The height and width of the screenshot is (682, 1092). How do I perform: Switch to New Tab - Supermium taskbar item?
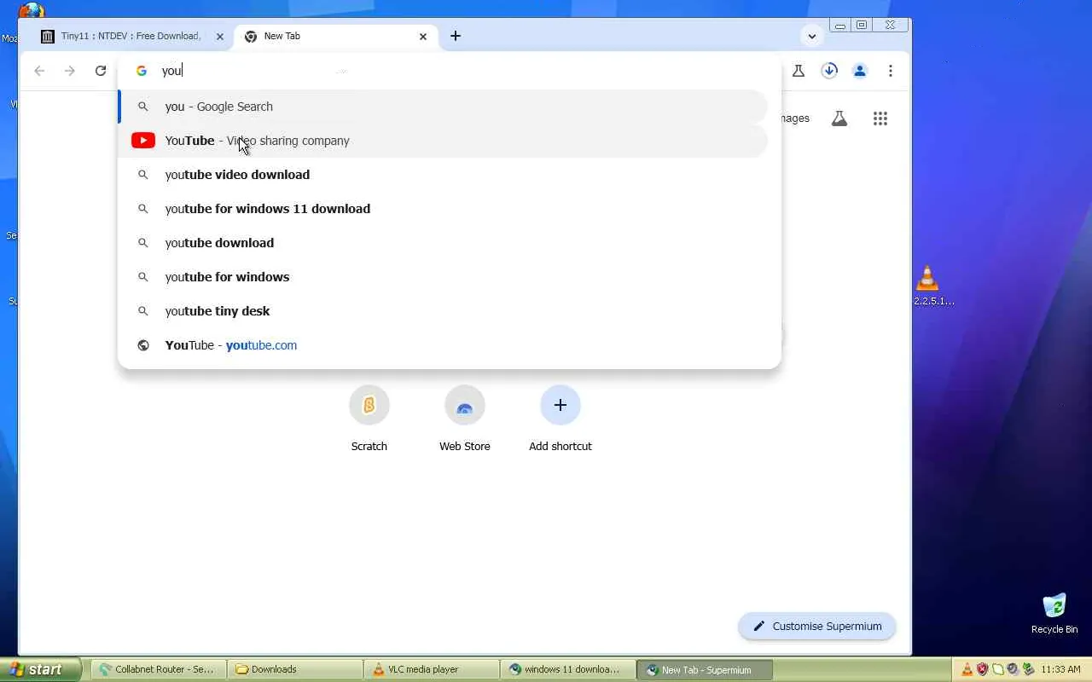[x=705, y=669]
